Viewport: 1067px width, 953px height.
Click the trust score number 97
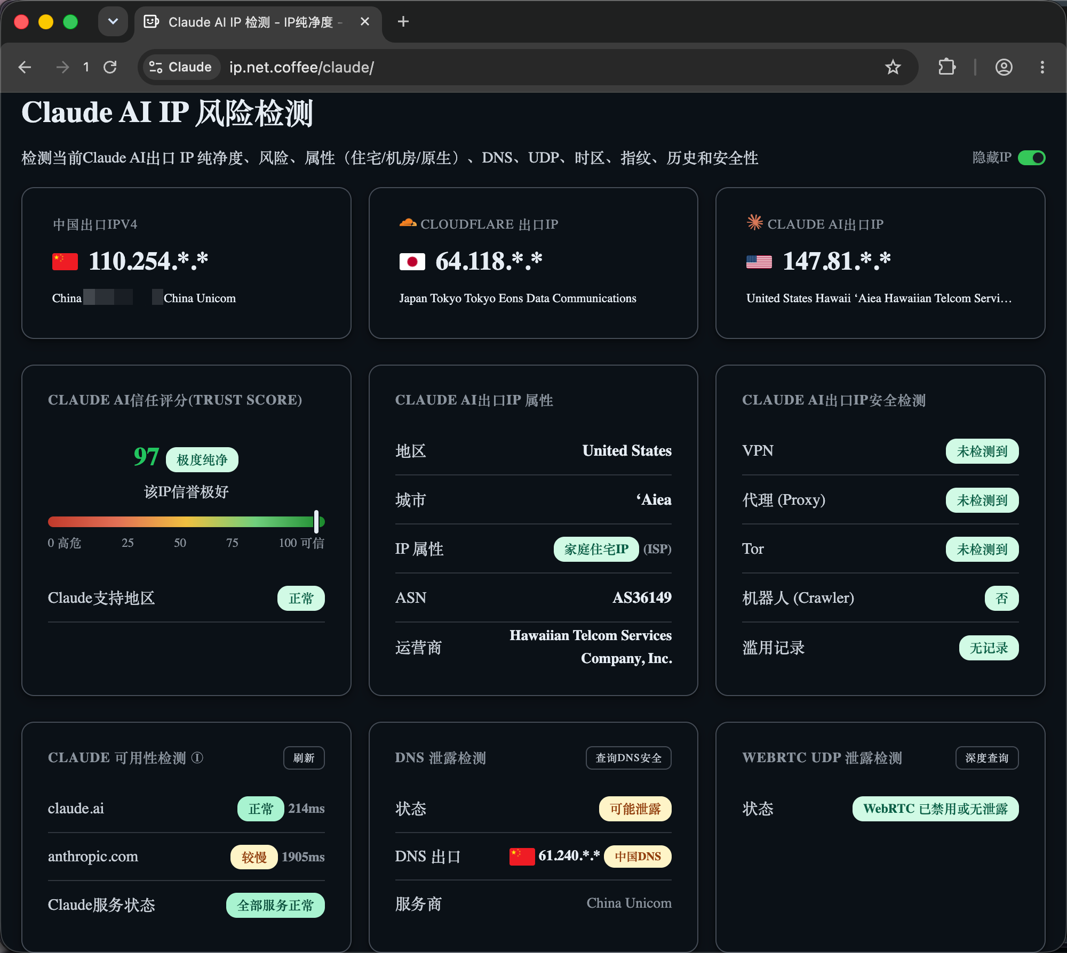pos(146,457)
